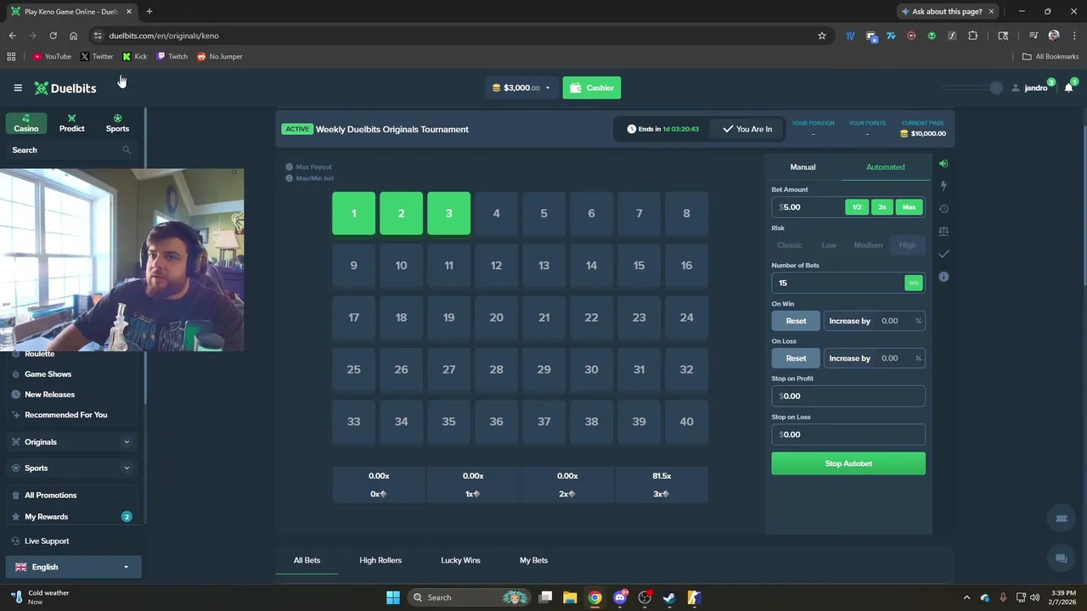Set infinite number of bets
1087x611 pixels.
(914, 283)
